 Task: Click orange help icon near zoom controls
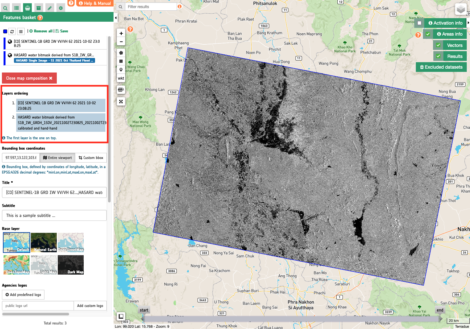pos(130,29)
